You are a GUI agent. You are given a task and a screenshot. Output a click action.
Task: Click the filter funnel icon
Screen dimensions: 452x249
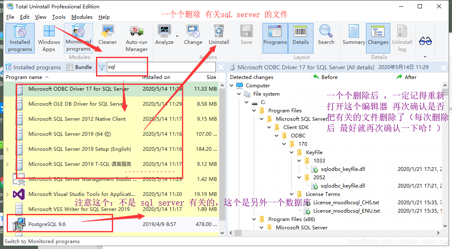[x=102, y=68]
